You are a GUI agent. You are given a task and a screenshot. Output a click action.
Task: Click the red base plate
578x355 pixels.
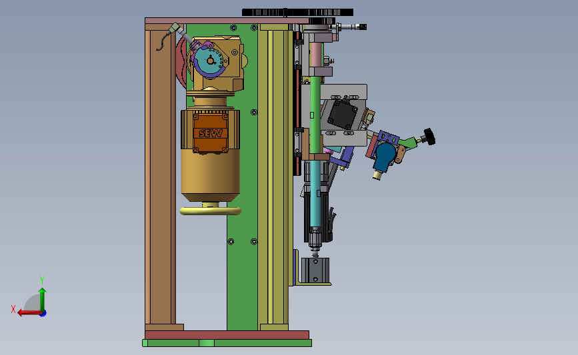point(227,335)
